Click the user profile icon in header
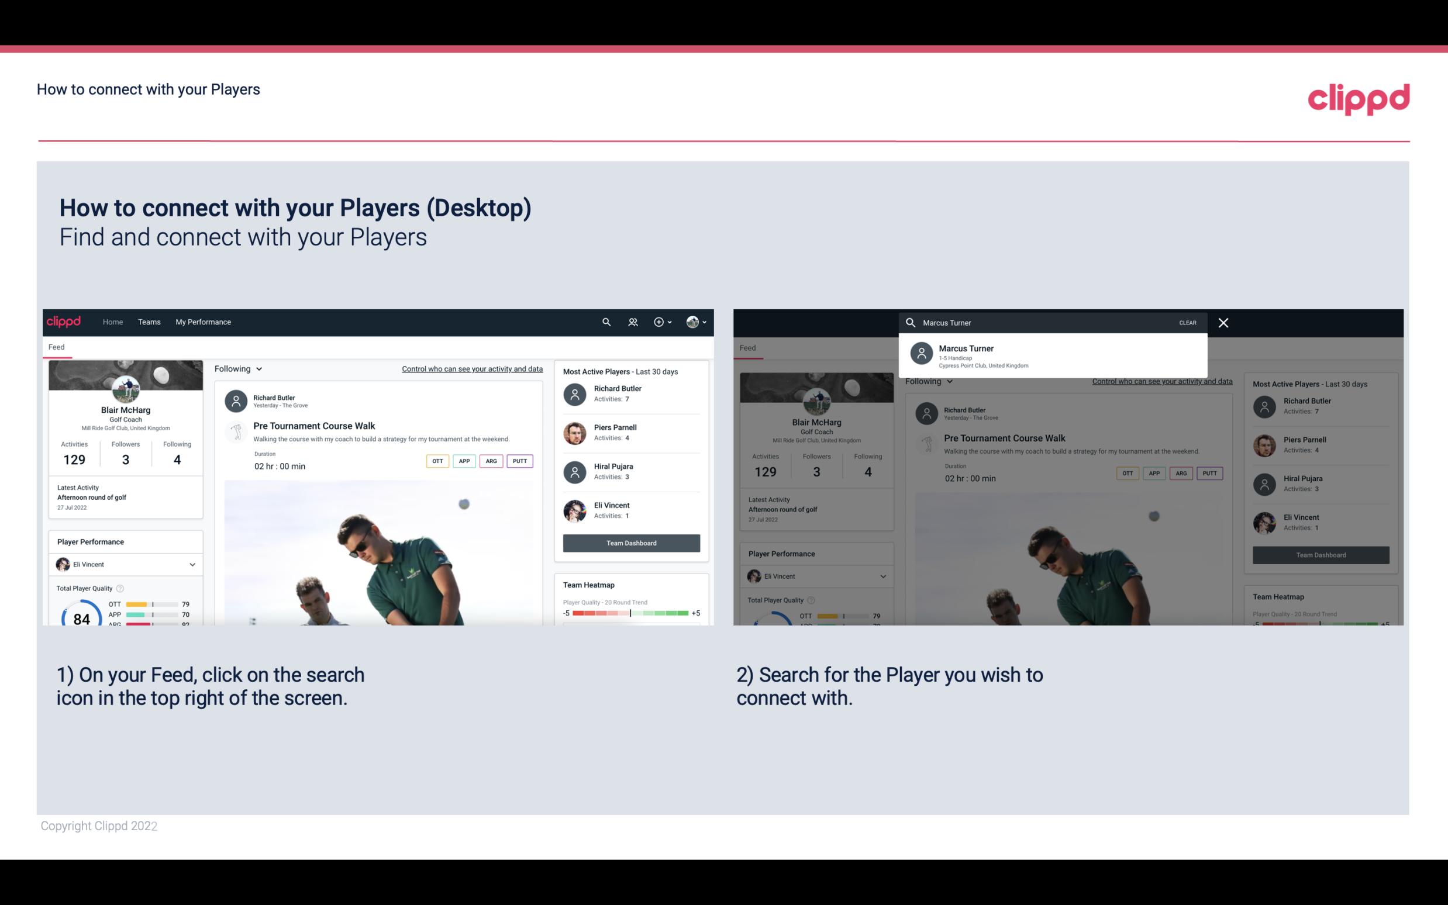 (691, 322)
